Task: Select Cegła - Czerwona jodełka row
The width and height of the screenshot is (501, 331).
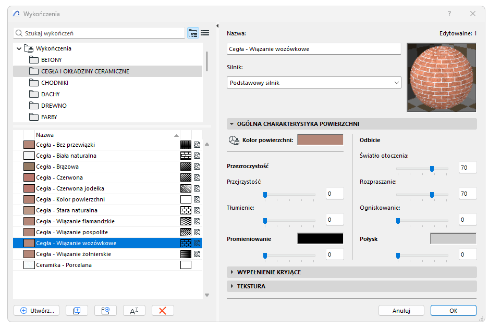Action: click(x=108, y=188)
